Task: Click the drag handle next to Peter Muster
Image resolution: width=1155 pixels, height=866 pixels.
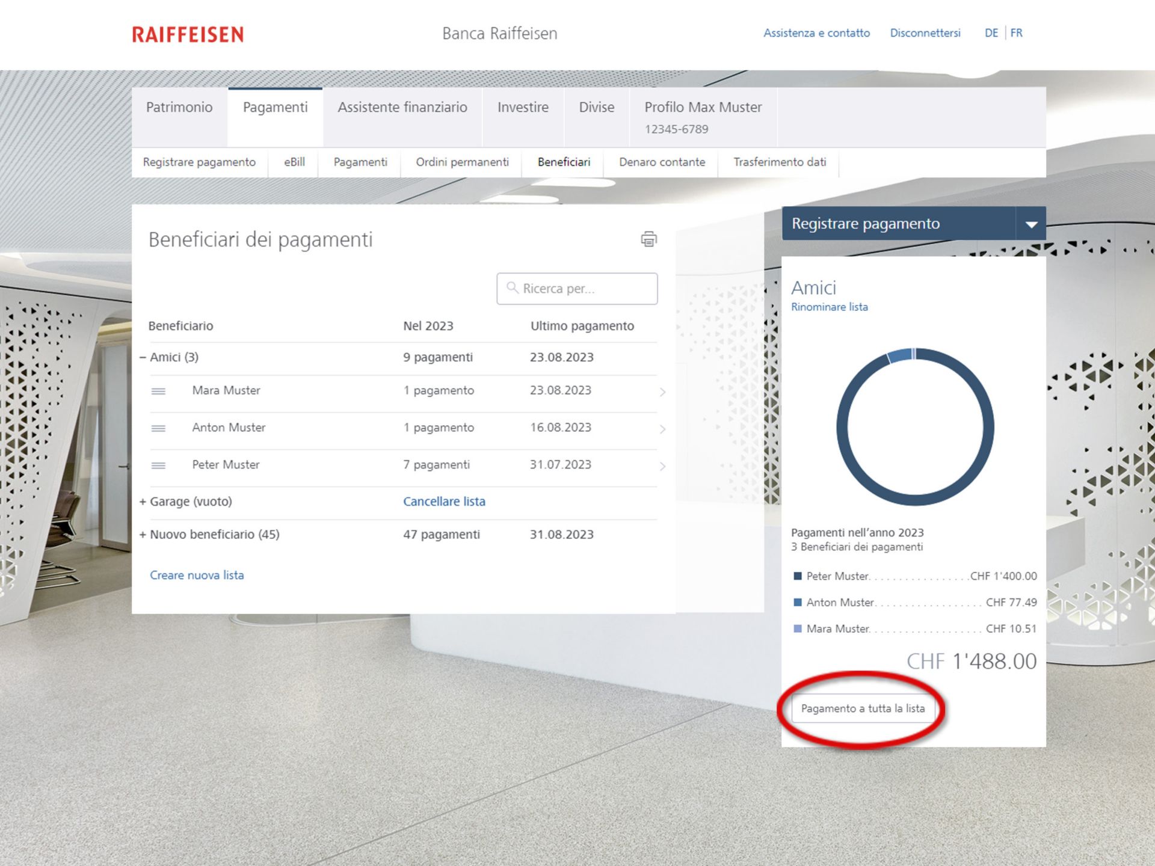Action: click(158, 465)
